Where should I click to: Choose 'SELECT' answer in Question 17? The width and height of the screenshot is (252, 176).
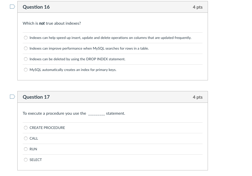(26, 159)
